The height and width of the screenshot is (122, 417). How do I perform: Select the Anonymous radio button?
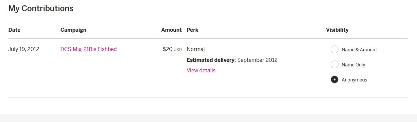pos(334,79)
